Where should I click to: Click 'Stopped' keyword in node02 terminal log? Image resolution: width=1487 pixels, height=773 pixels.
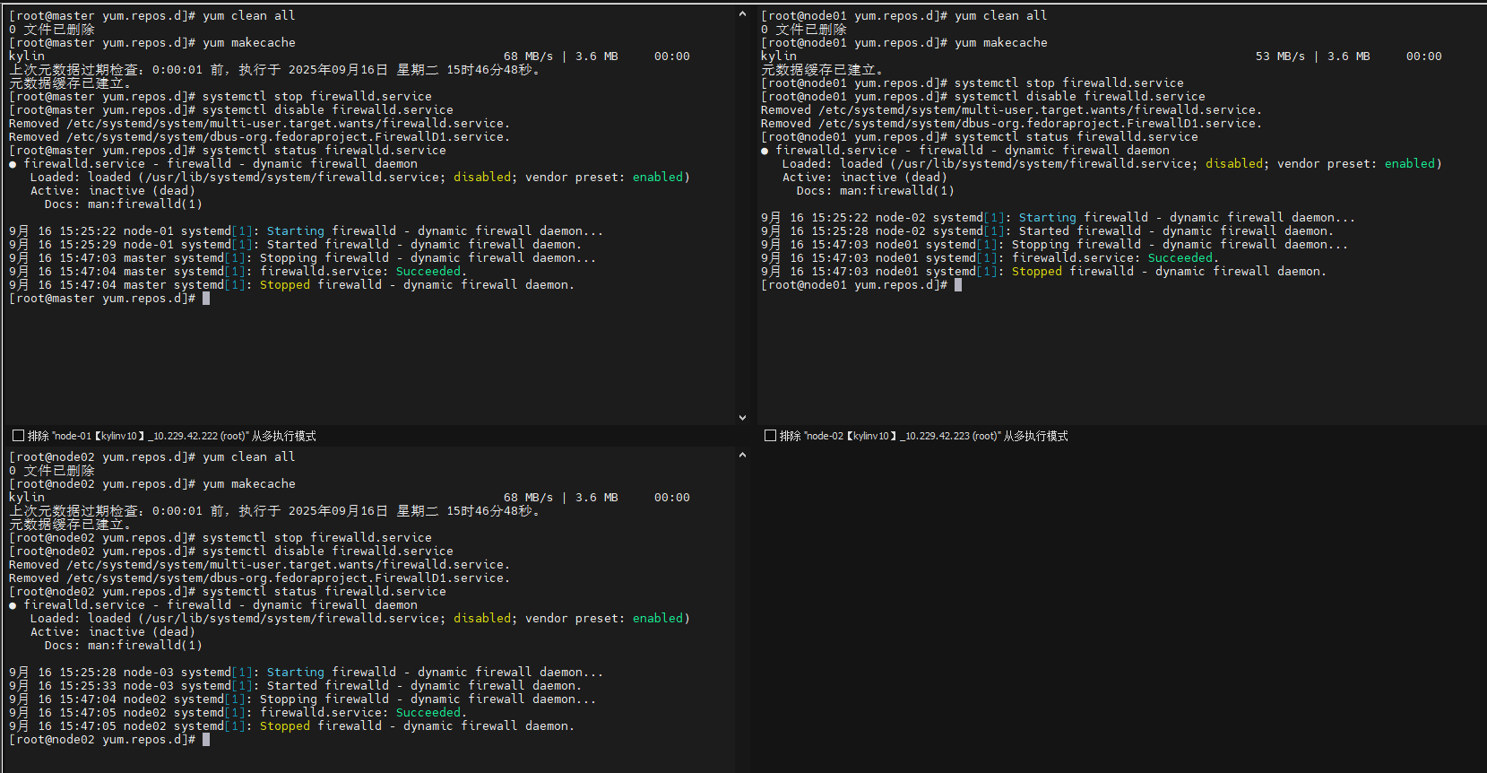point(285,726)
